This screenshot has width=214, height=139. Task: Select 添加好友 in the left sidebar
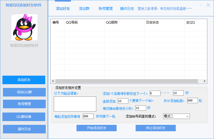tap(24, 80)
